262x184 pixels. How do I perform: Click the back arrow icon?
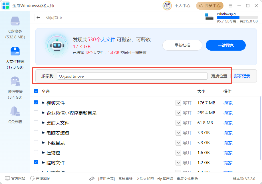coord(38,18)
